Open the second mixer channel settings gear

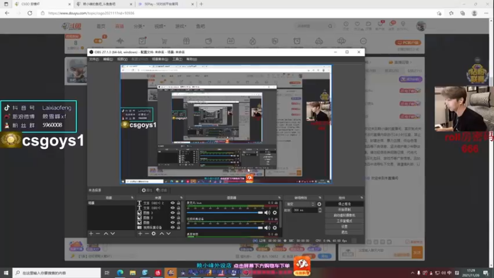[x=275, y=227]
